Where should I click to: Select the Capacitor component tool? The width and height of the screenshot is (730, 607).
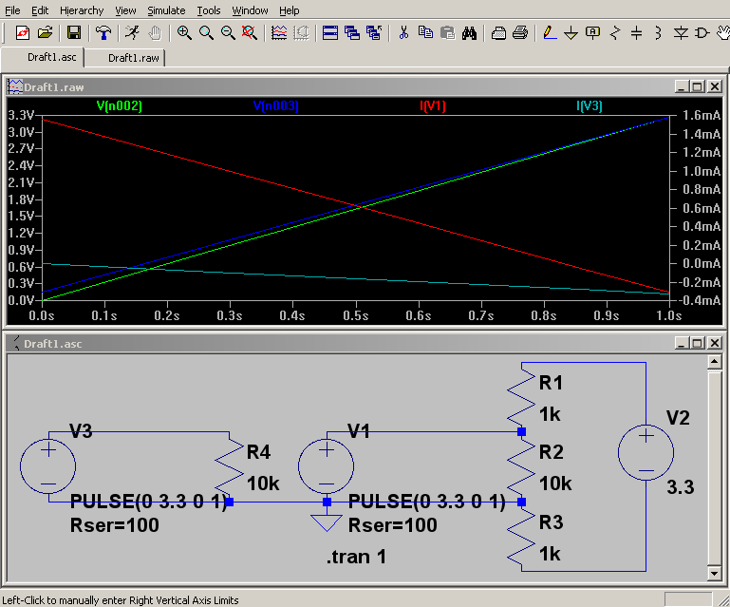636,33
